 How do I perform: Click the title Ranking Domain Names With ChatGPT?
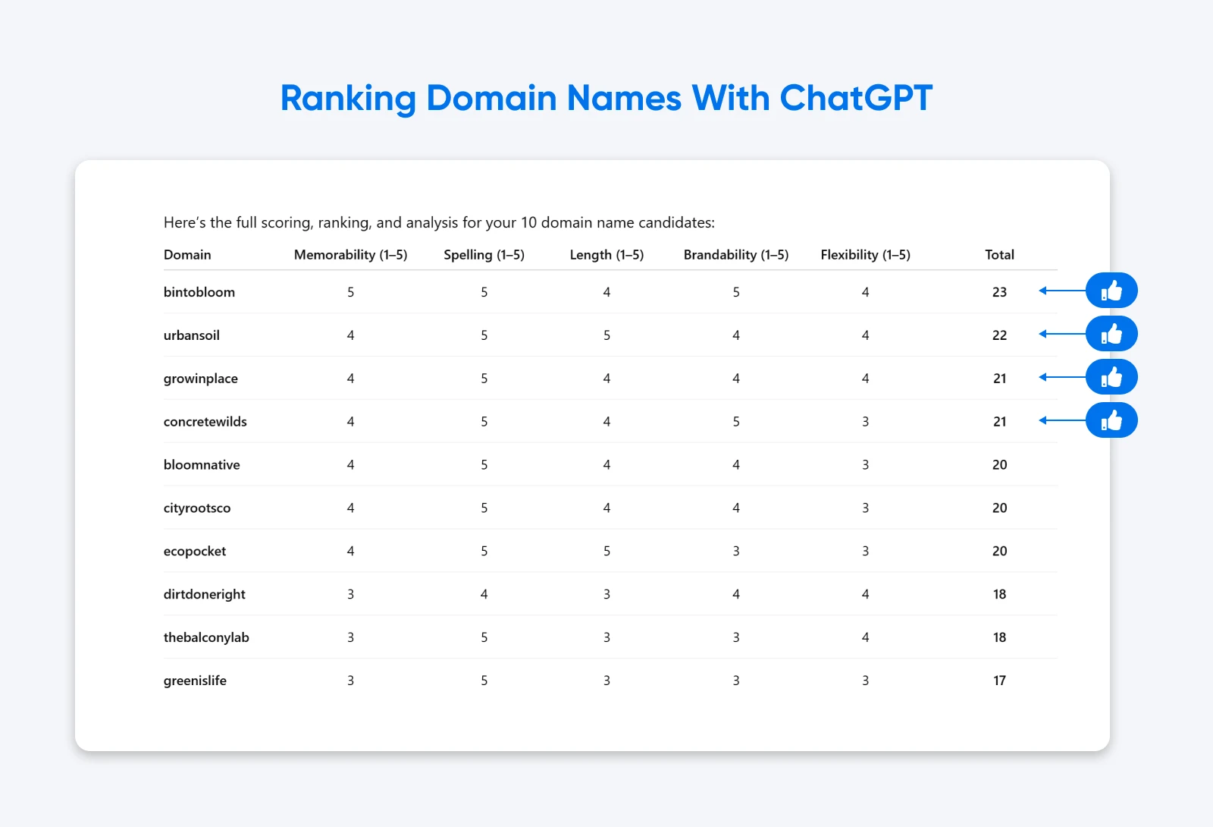point(606,98)
